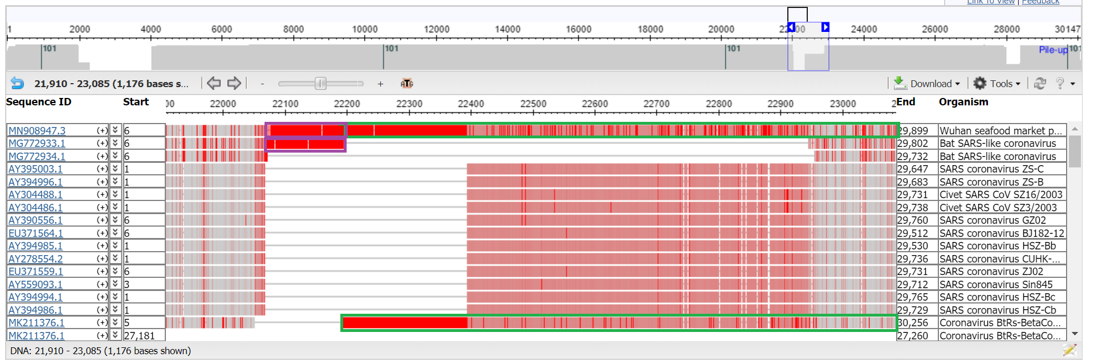This screenshot has height=361, width=1094.
Task: Click the 10000 mark on the overview ruler
Action: (x=365, y=29)
